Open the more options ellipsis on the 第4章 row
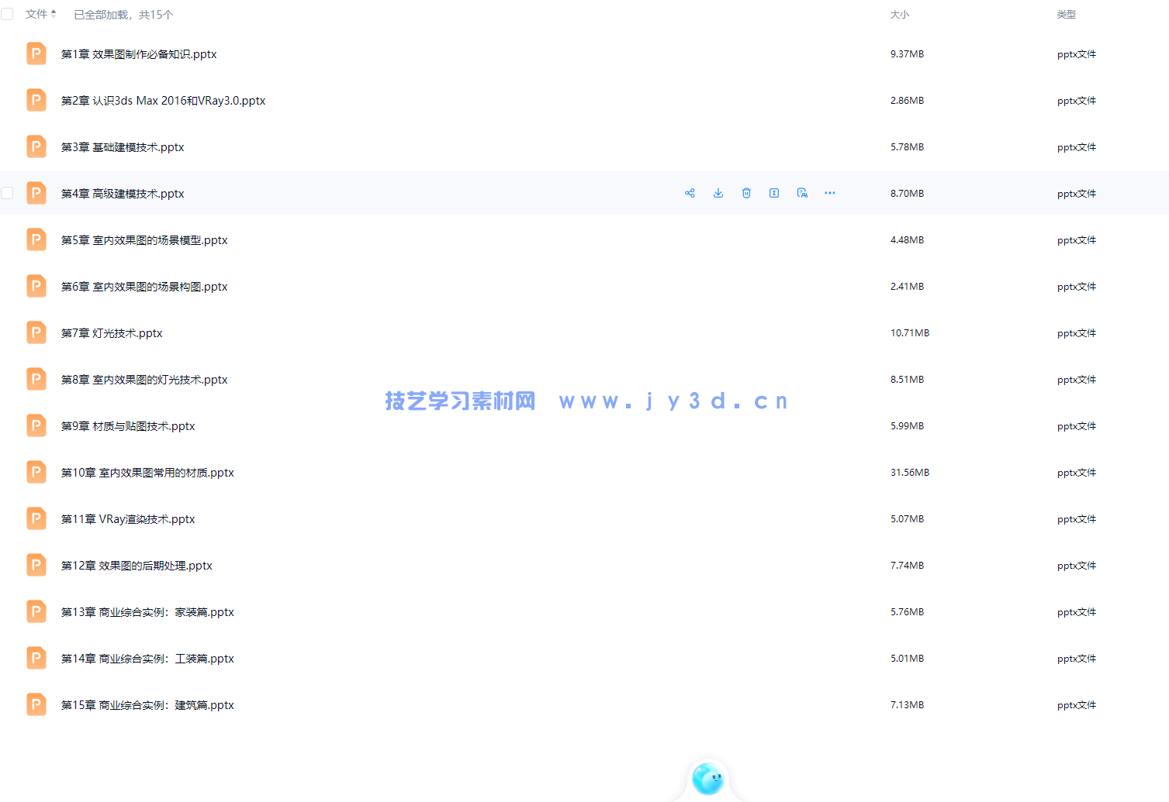 pos(830,193)
